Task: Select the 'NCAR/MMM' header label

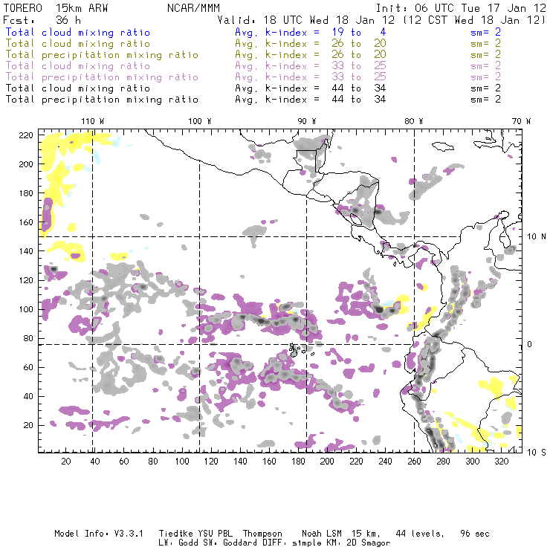Action: click(x=193, y=8)
